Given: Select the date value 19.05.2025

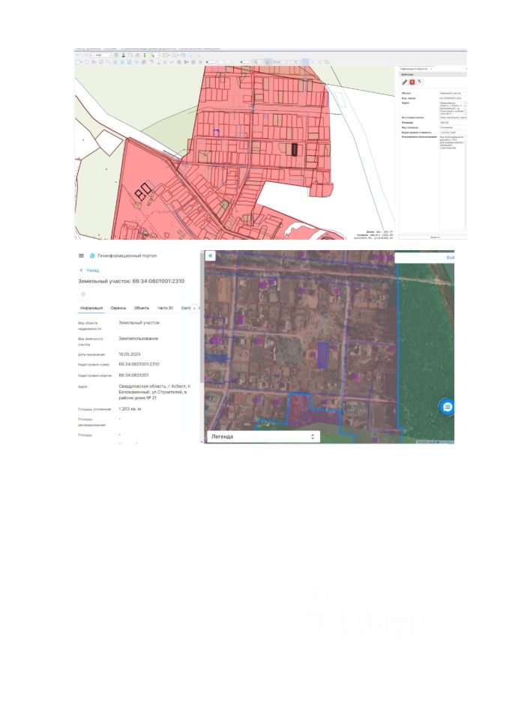Looking at the screenshot, I should tap(130, 354).
